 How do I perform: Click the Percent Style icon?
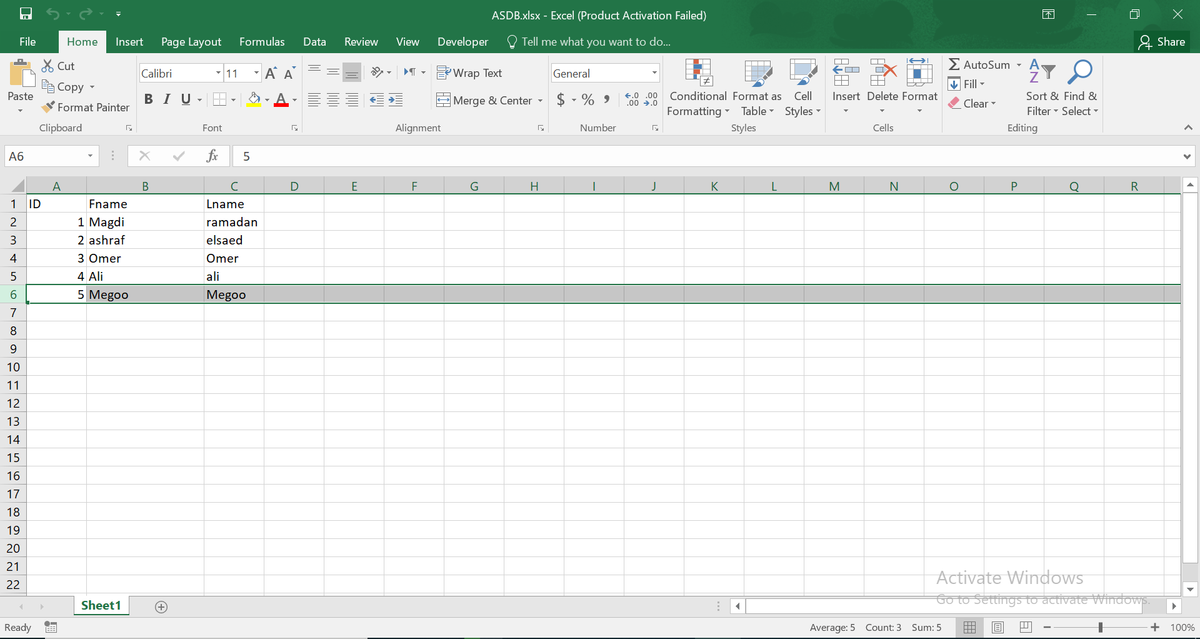tap(587, 100)
